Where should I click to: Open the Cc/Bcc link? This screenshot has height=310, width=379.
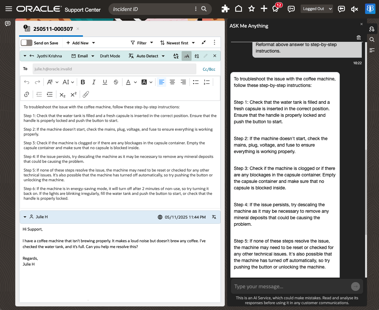click(x=209, y=69)
